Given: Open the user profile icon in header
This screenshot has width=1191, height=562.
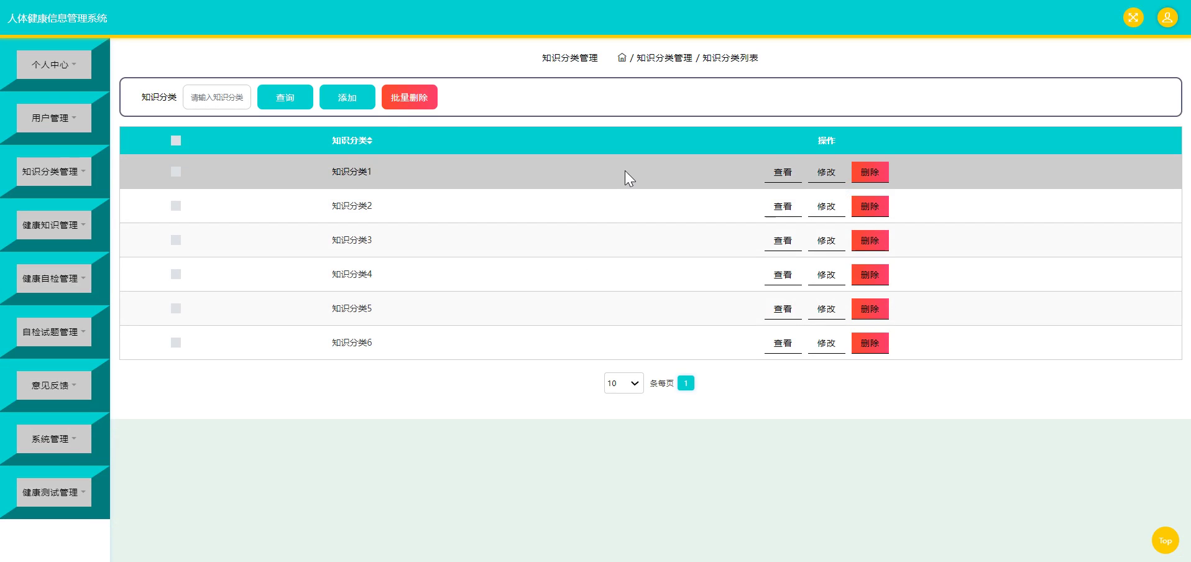Looking at the screenshot, I should click(1167, 17).
